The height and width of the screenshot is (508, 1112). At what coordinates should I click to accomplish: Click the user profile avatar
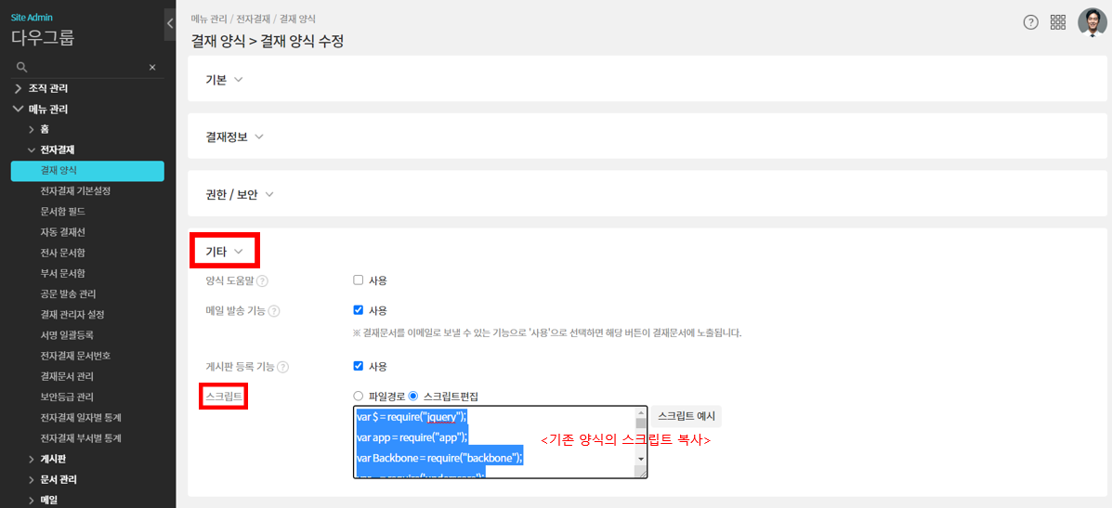coord(1092,22)
